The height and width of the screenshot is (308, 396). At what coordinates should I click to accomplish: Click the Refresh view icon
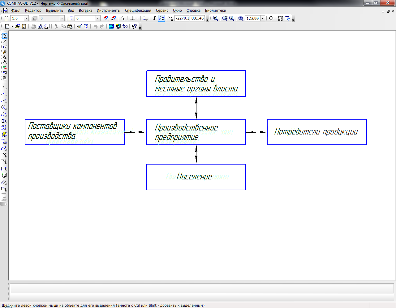coord(287,18)
